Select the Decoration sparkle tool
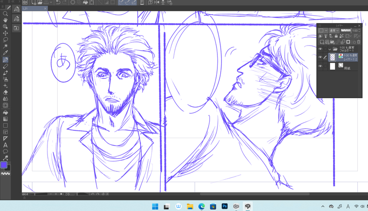The image size is (368, 211). point(5,86)
